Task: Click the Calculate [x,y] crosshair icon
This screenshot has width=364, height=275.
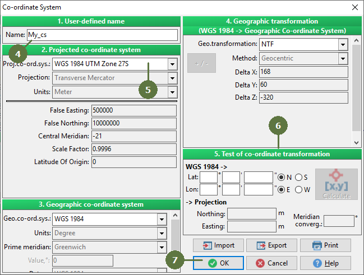Action: point(336,181)
